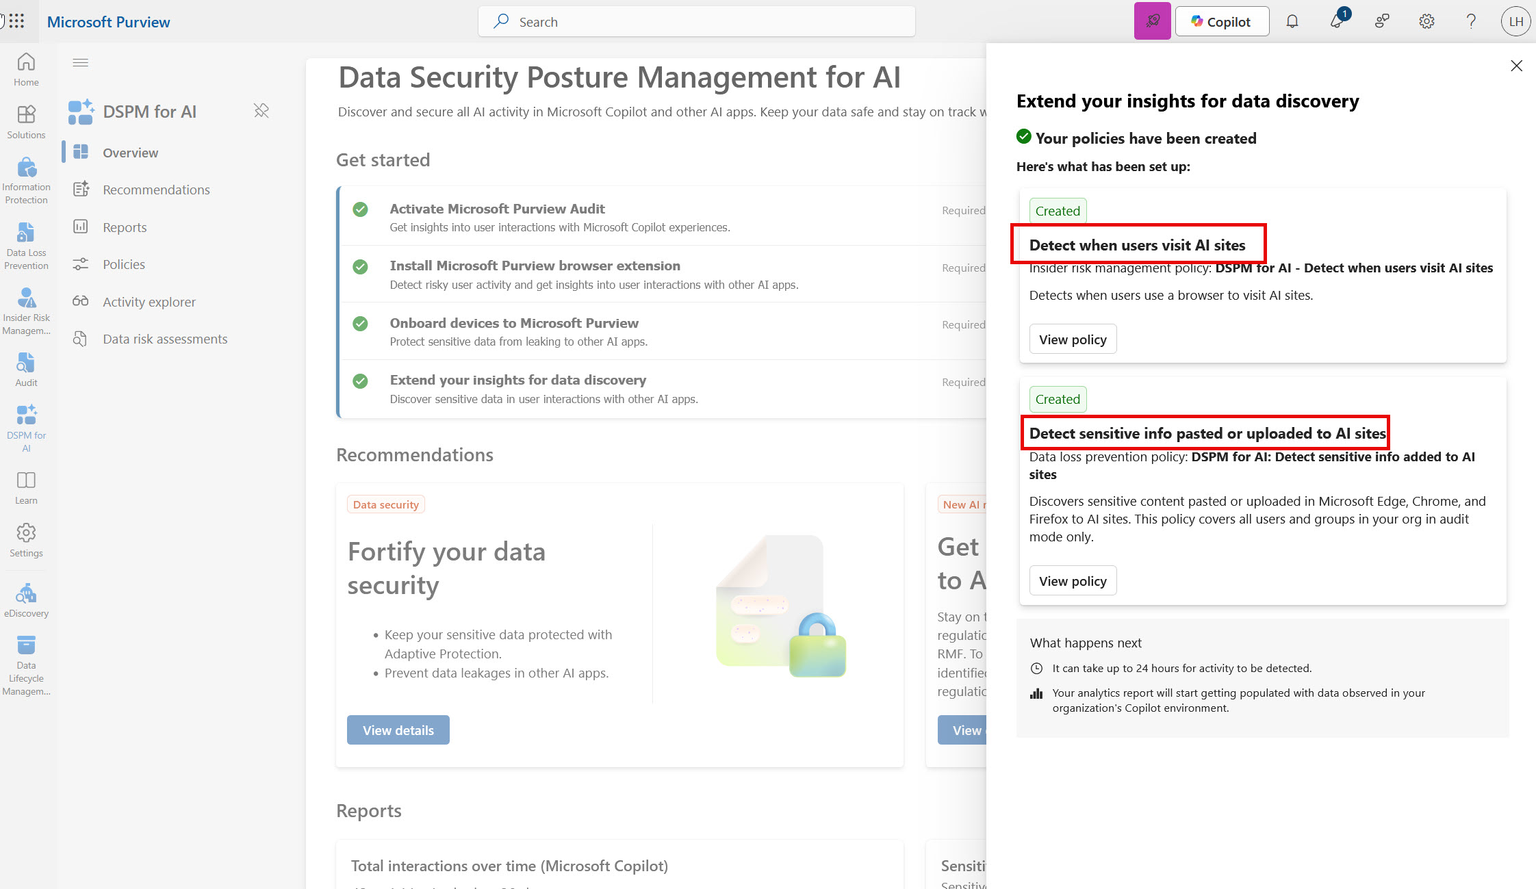1536x889 pixels.
Task: Open the settings gear in header
Action: coord(1426,21)
